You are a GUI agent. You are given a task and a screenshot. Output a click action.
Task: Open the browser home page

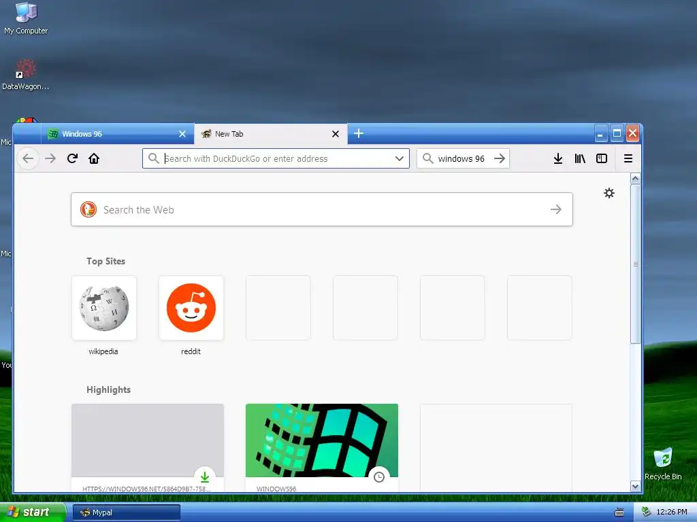94,158
